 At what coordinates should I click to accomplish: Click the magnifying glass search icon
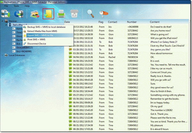[90, 14]
